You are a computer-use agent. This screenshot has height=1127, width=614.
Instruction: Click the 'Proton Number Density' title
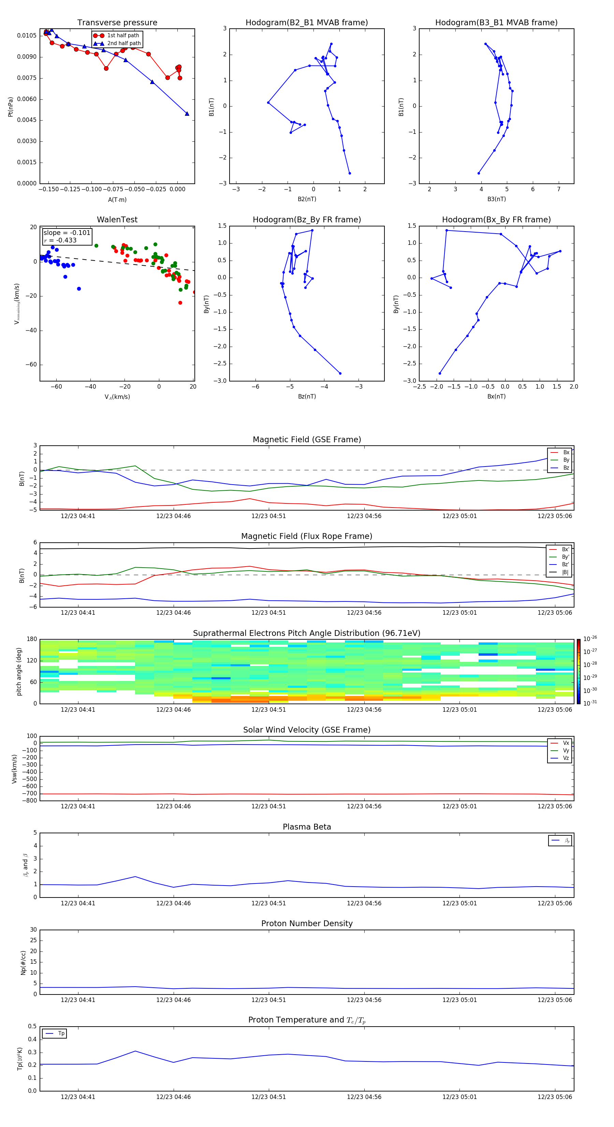click(307, 923)
